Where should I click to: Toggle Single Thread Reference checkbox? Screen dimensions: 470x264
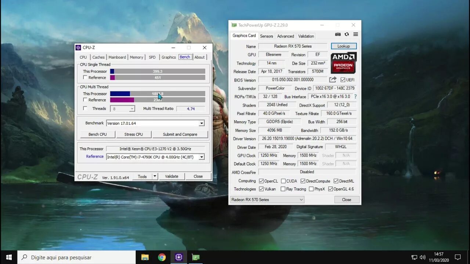(x=85, y=77)
